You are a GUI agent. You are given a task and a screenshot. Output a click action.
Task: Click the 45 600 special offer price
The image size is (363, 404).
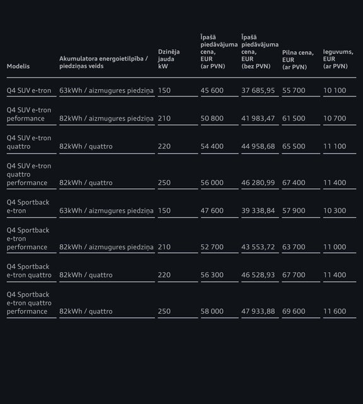[212, 90]
